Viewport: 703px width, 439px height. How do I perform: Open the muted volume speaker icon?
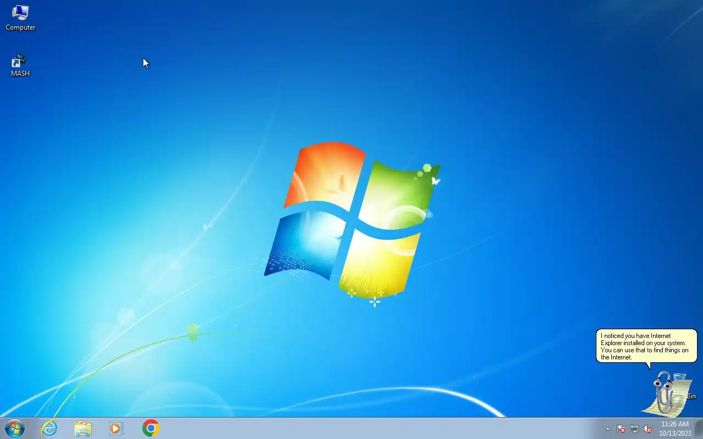648,429
